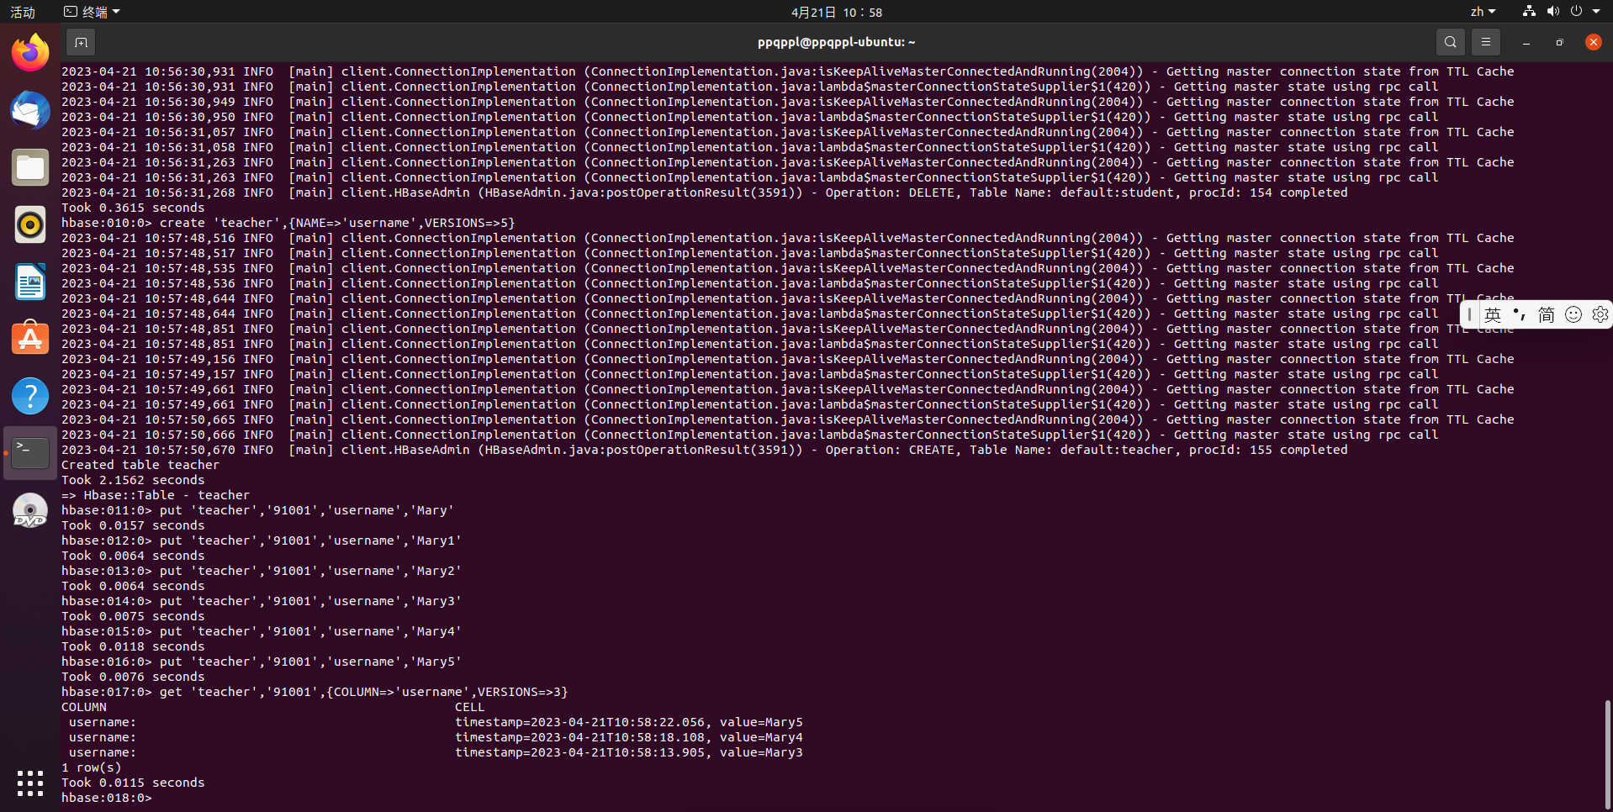Image resolution: width=1613 pixels, height=812 pixels.
Task: Open input method settings gear
Action: coord(1600,314)
